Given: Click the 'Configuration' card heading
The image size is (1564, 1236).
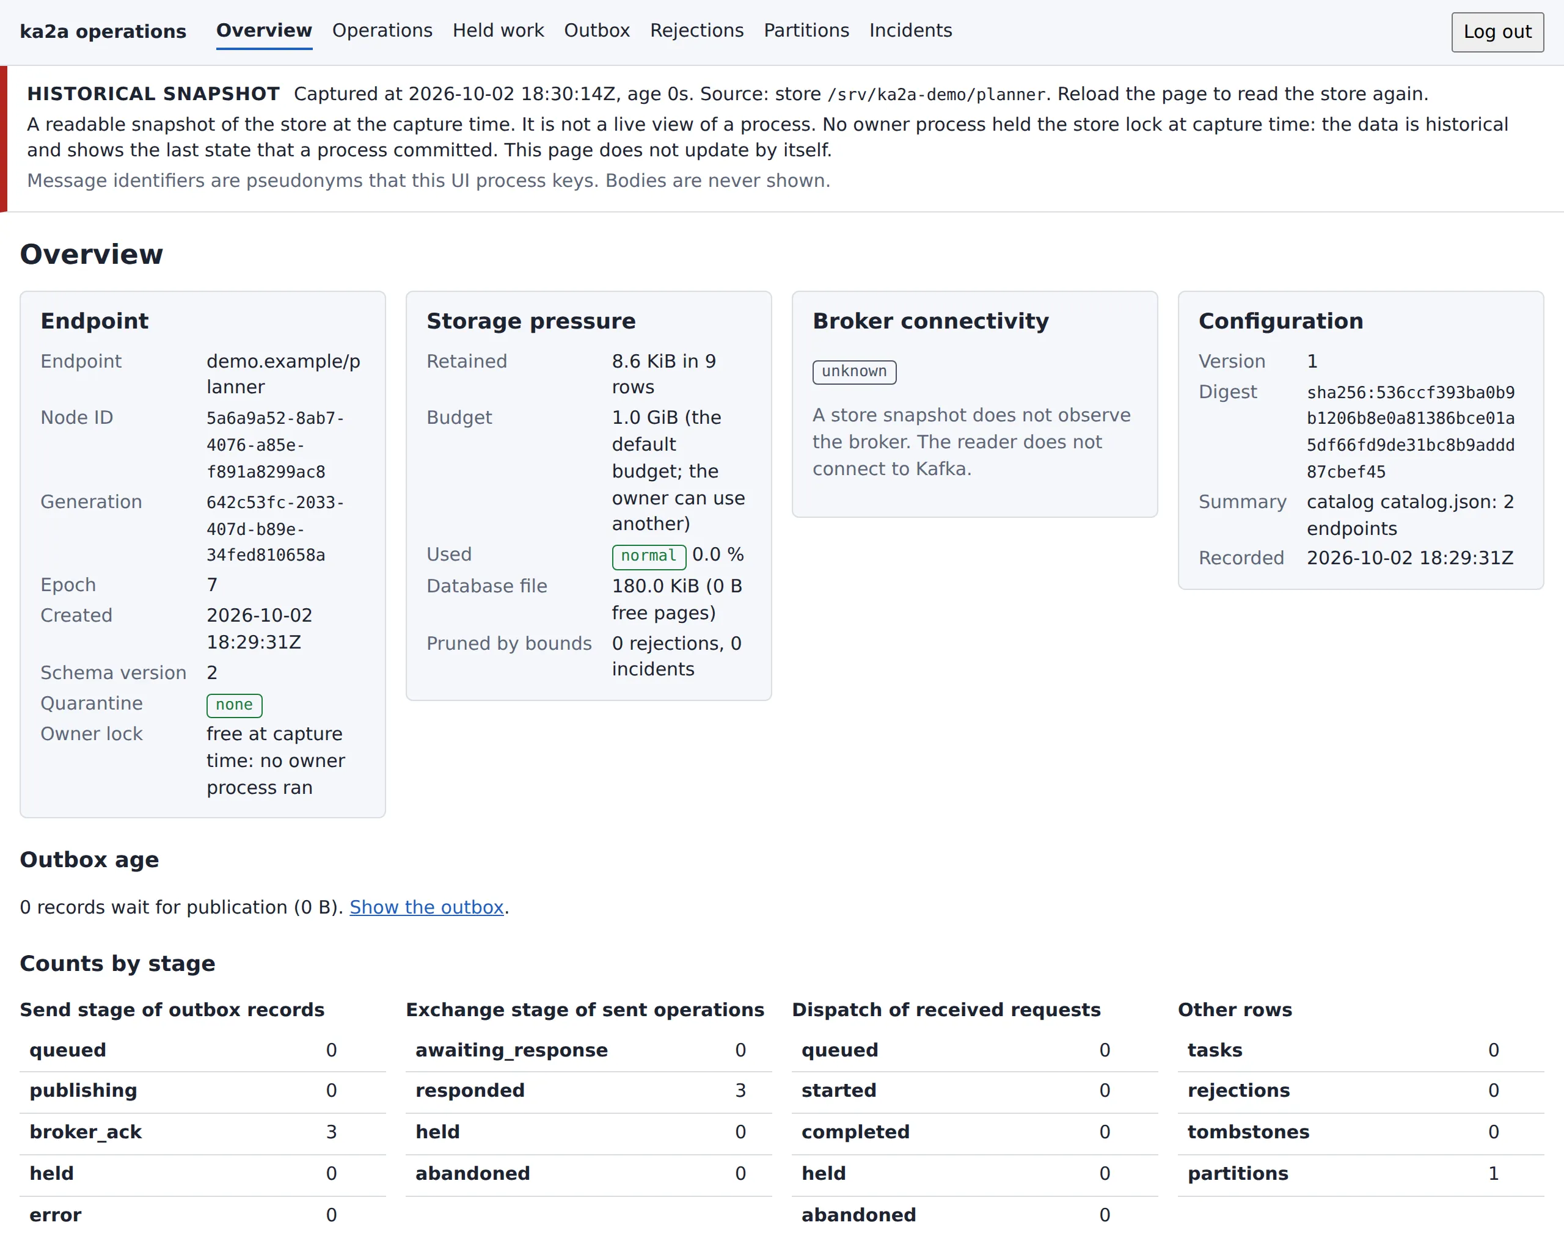Looking at the screenshot, I should [x=1280, y=321].
